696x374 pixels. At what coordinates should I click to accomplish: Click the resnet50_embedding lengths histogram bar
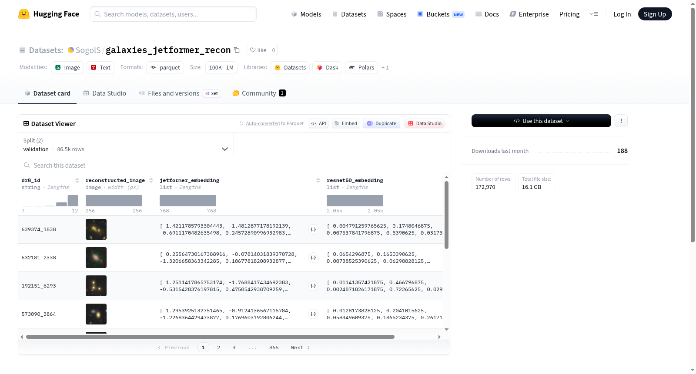point(355,201)
